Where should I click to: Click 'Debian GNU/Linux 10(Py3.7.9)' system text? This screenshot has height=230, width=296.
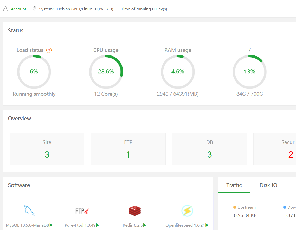coord(85,9)
